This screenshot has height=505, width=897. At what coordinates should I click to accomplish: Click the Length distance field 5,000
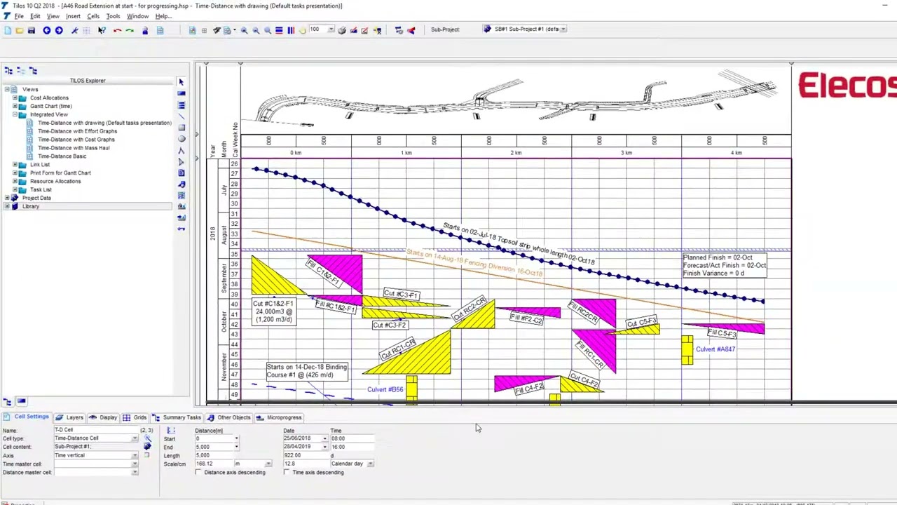click(x=214, y=456)
